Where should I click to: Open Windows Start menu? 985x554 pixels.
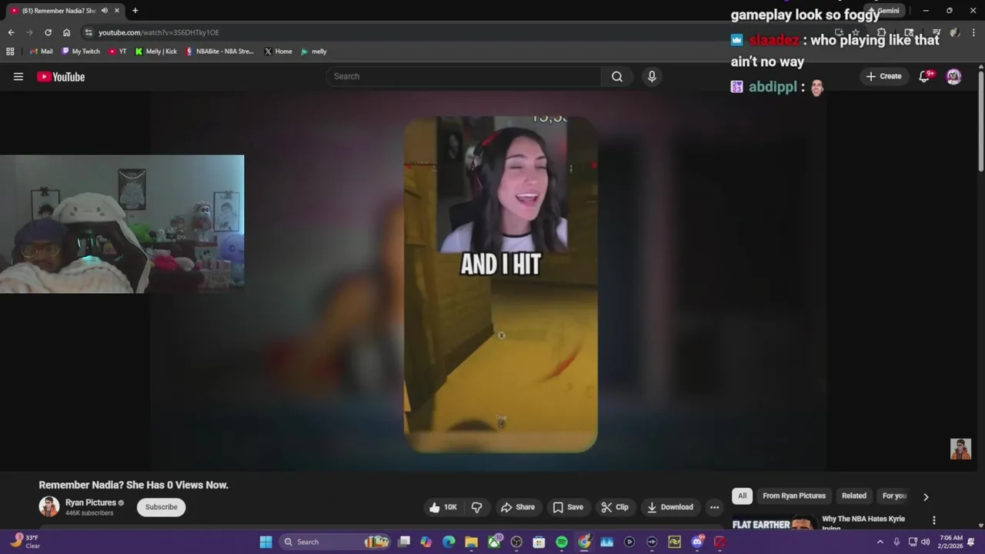(265, 542)
